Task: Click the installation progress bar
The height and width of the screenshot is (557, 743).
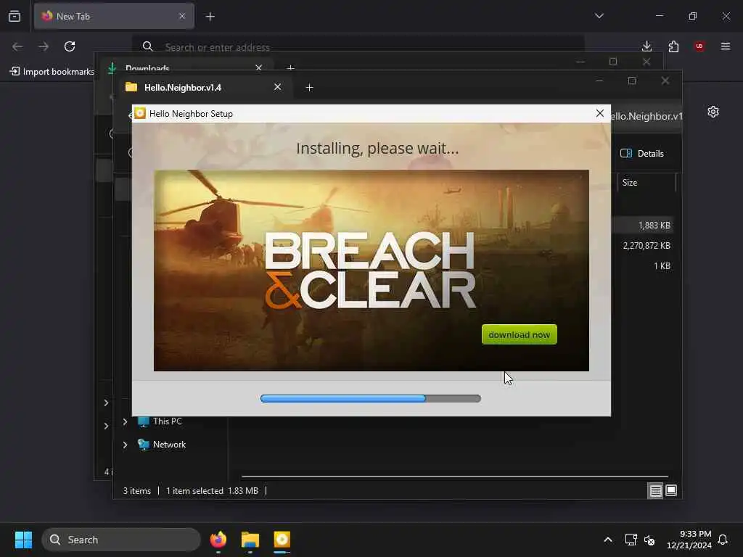Action: point(371,398)
